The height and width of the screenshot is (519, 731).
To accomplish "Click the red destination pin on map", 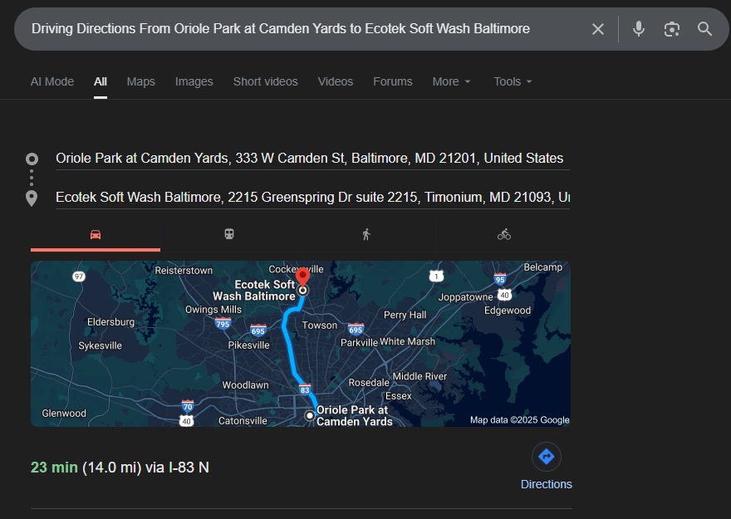I will pyautogui.click(x=303, y=276).
